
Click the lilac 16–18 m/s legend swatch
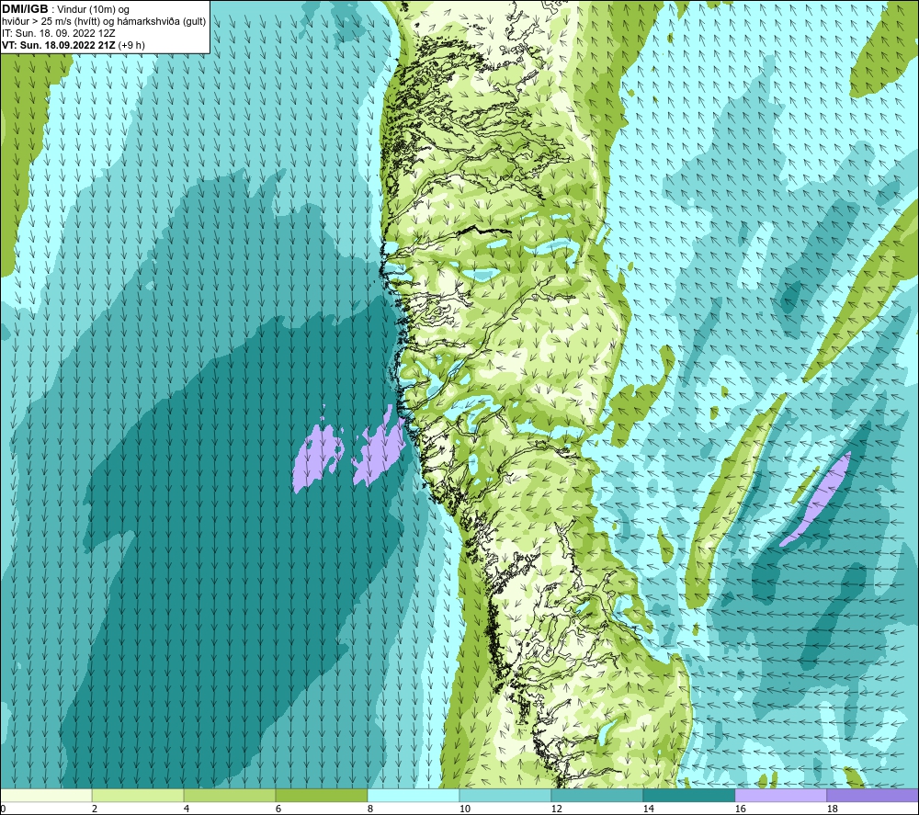click(780, 795)
